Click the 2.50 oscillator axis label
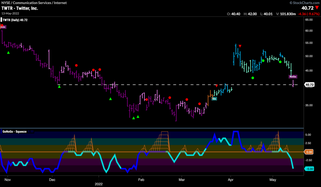Screen dimensions: 321x187 (x=308, y=143)
